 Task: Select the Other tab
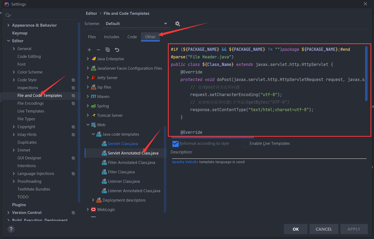(150, 37)
